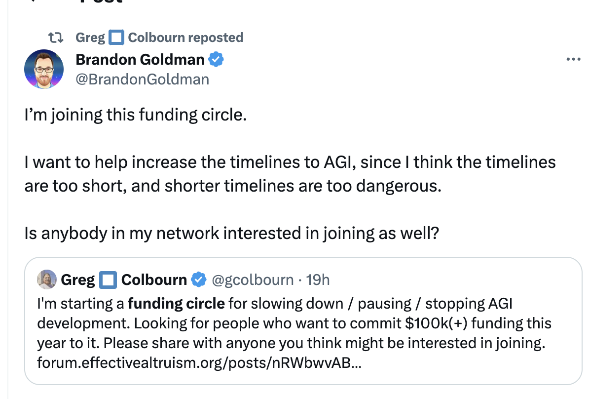Click the bold "funding circle" text
589x399 pixels.
pos(176,303)
